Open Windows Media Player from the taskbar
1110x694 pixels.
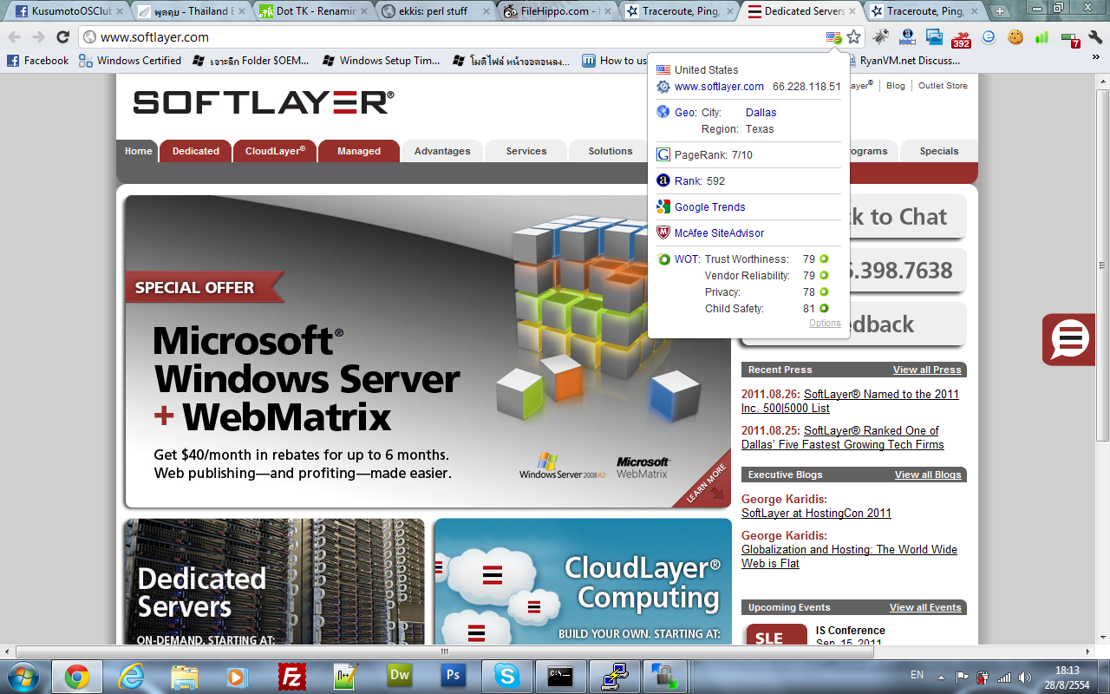pyautogui.click(x=238, y=676)
